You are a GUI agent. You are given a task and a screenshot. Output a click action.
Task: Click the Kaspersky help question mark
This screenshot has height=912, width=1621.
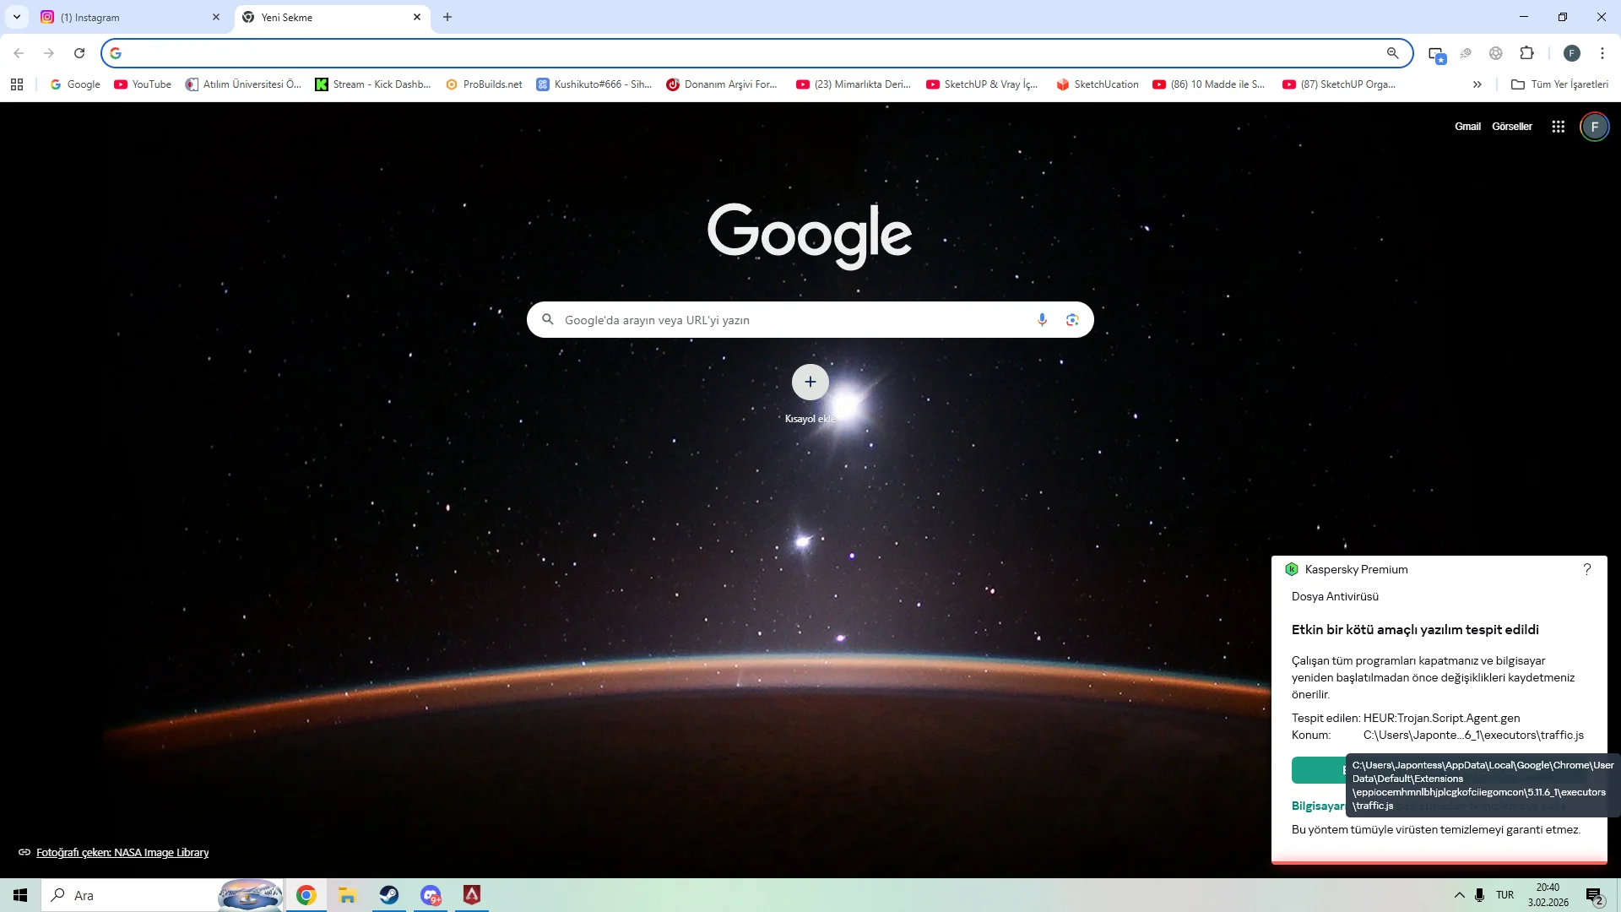click(x=1588, y=569)
